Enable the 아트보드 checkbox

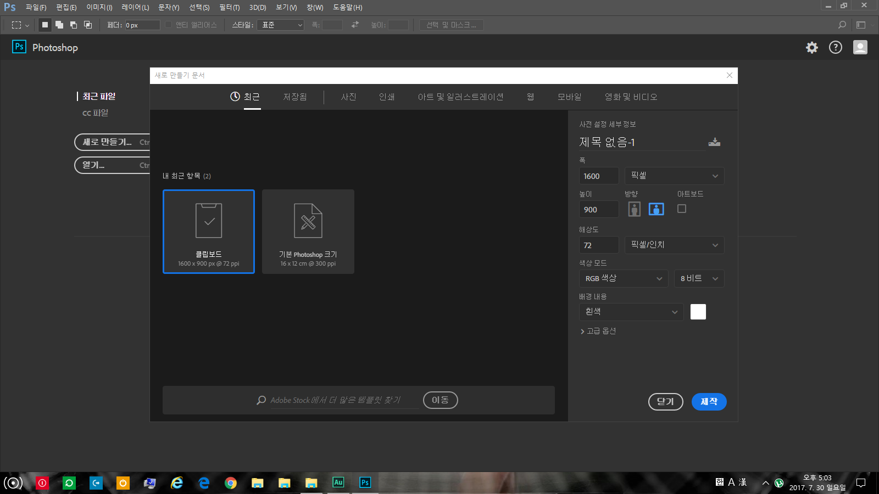[682, 209]
